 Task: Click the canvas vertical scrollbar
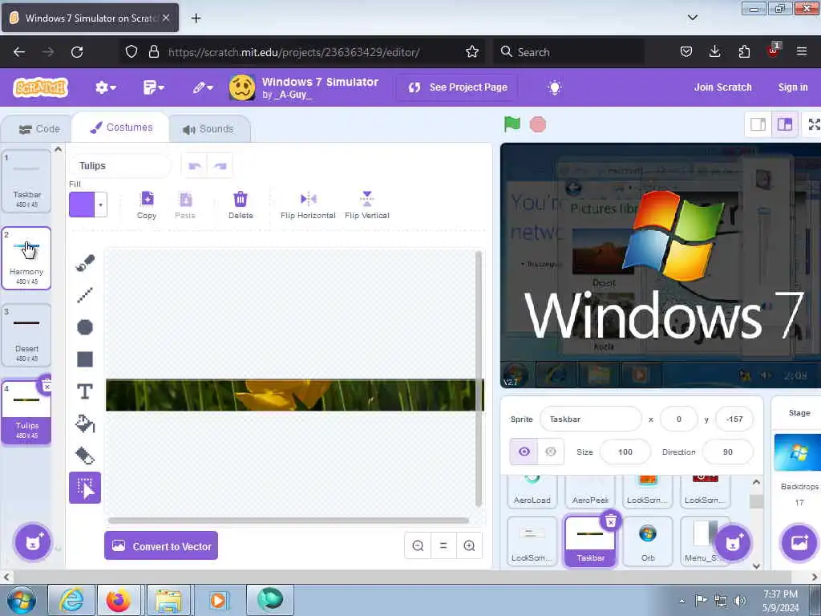point(478,379)
